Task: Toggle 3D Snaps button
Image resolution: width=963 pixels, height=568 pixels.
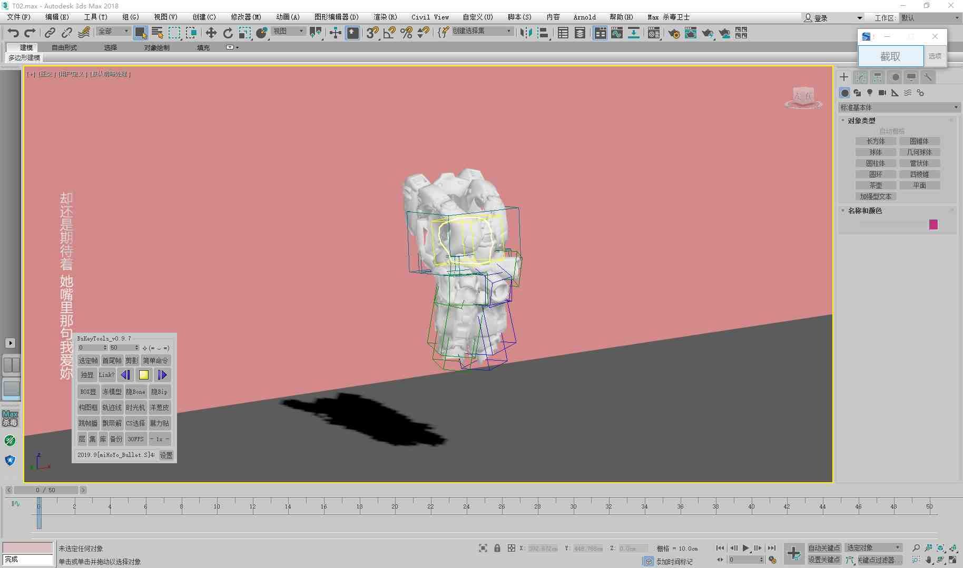Action: (x=372, y=33)
